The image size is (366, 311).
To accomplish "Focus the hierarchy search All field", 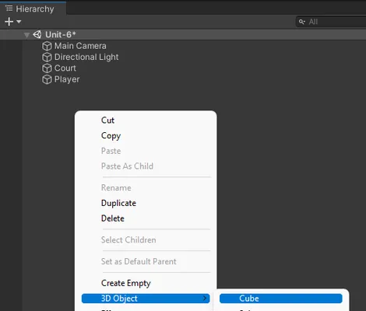I will coord(331,22).
